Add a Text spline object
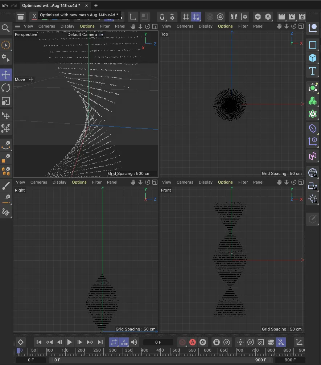 coord(312,71)
